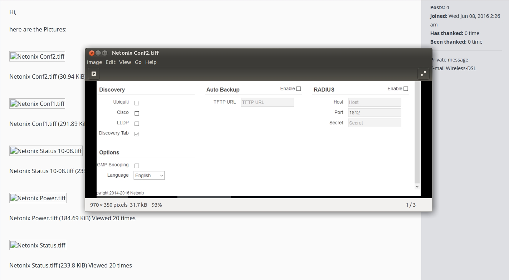The height and width of the screenshot is (280, 509).
Task: Click the down arrow of the vertical scrollbar
Action: (417, 187)
